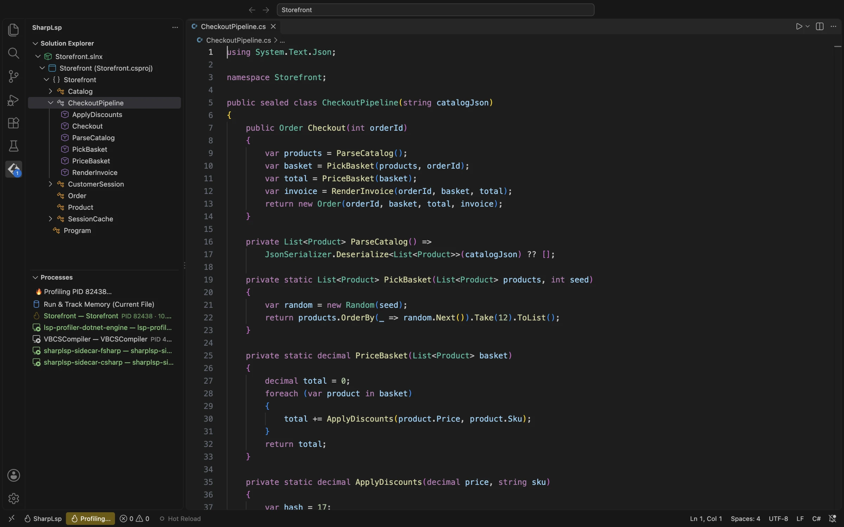This screenshot has height=527, width=844.
Task: Collapse the Storefront.slnx node
Action: tap(38, 57)
